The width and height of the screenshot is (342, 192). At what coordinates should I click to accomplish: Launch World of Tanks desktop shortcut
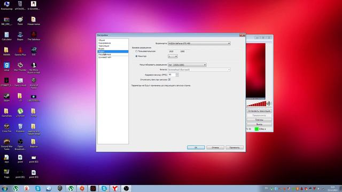pyautogui.click(x=34, y=83)
